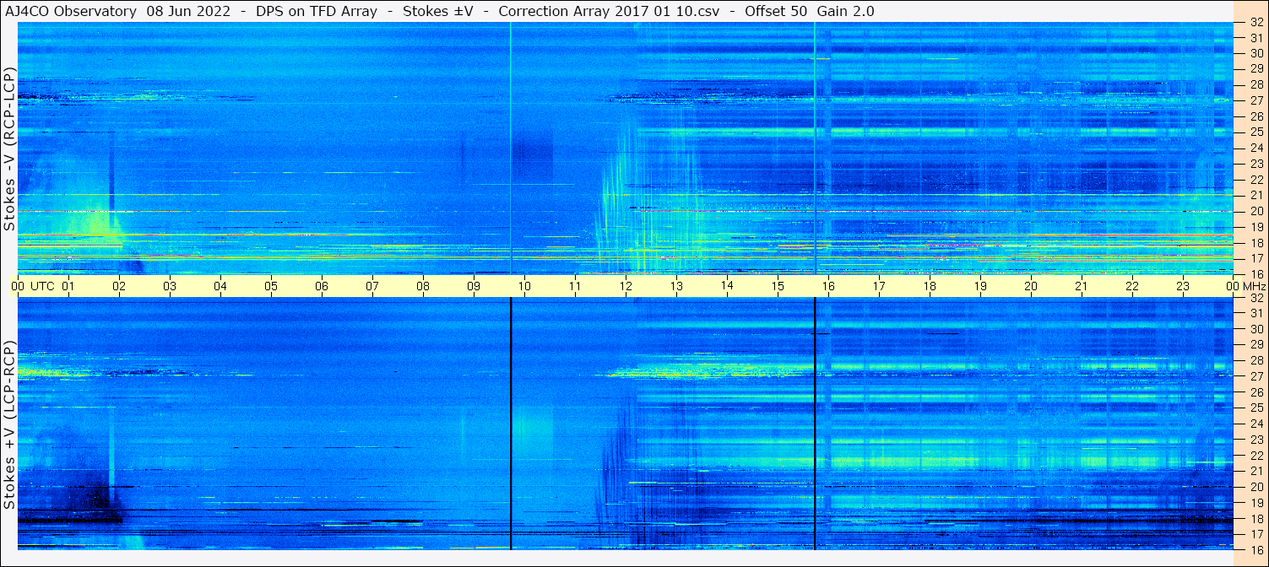Pick hour '06' on the time axis
This screenshot has width=1269, height=567.
click(x=322, y=286)
